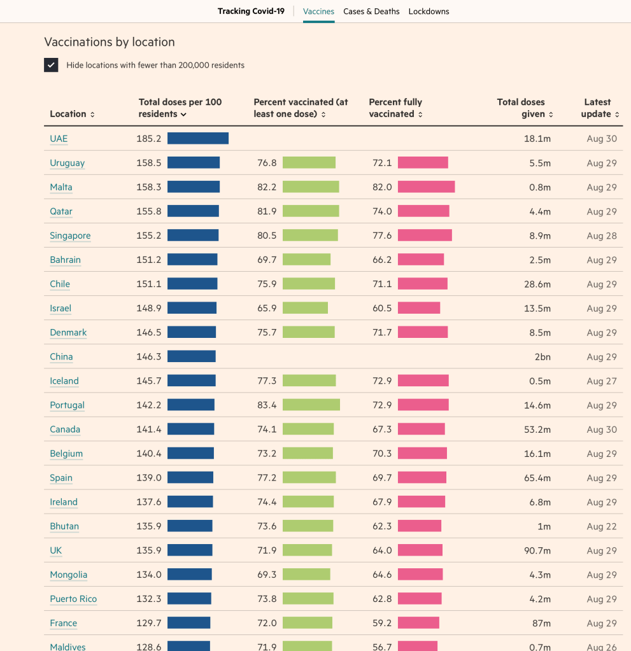Click Malta's green percent vaccinated bar

pyautogui.click(x=311, y=187)
